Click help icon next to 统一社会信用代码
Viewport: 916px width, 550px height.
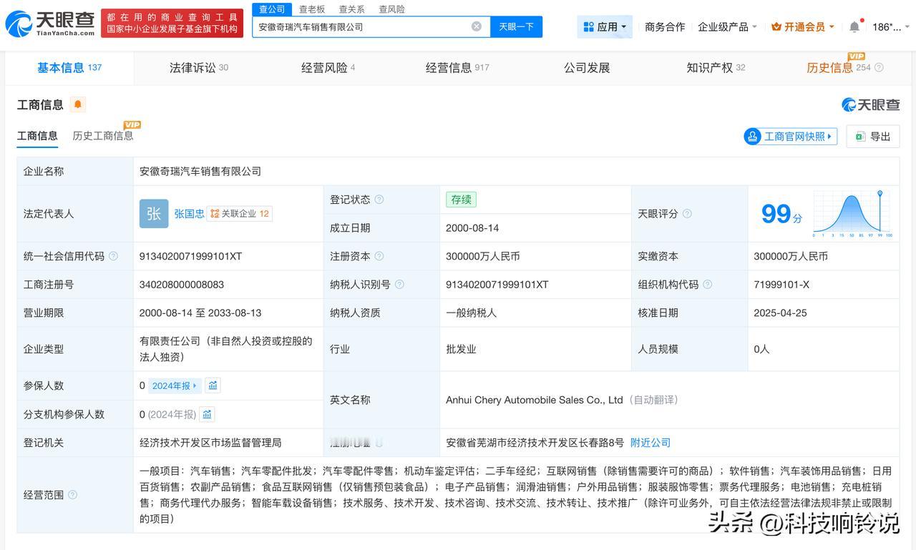(113, 256)
